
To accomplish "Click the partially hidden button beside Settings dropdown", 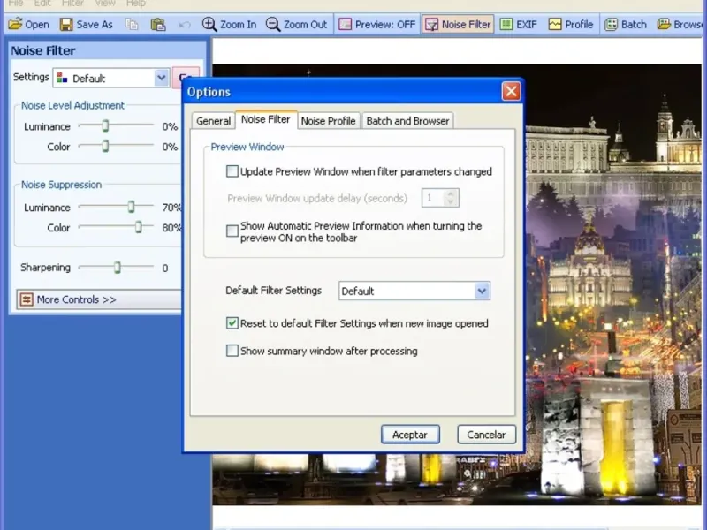I will 186,78.
